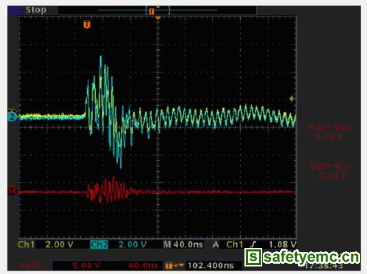Select the Ch1 2.00 V readout
The image size is (367, 274).
click(x=45, y=245)
